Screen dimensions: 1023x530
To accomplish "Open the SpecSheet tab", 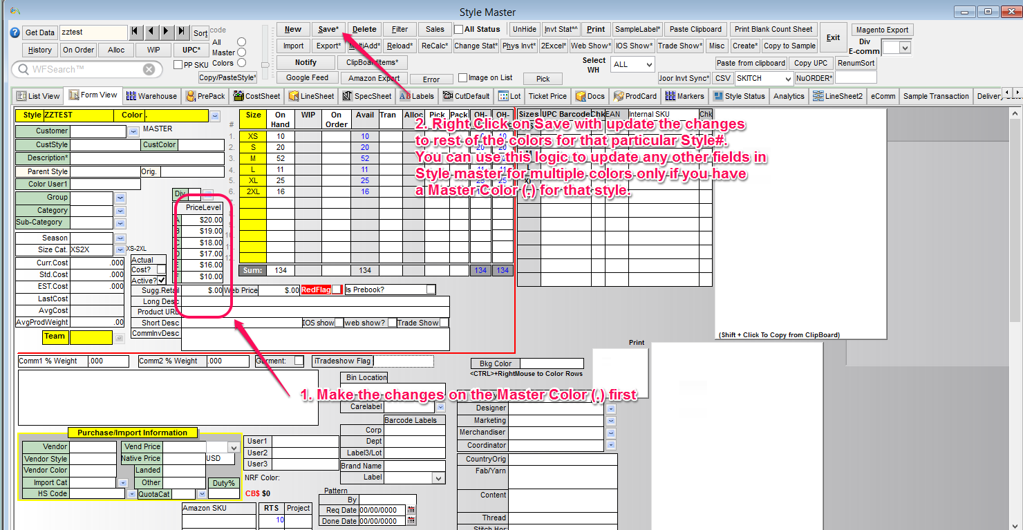I will [x=367, y=96].
